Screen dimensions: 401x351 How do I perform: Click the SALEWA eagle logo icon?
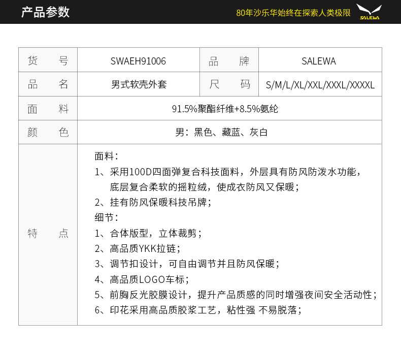369,12
